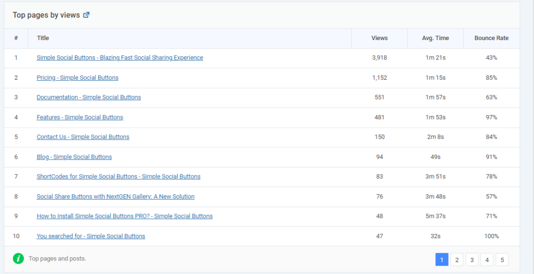The image size is (534, 274).
Task: Click the views value 48
Action: point(380,216)
